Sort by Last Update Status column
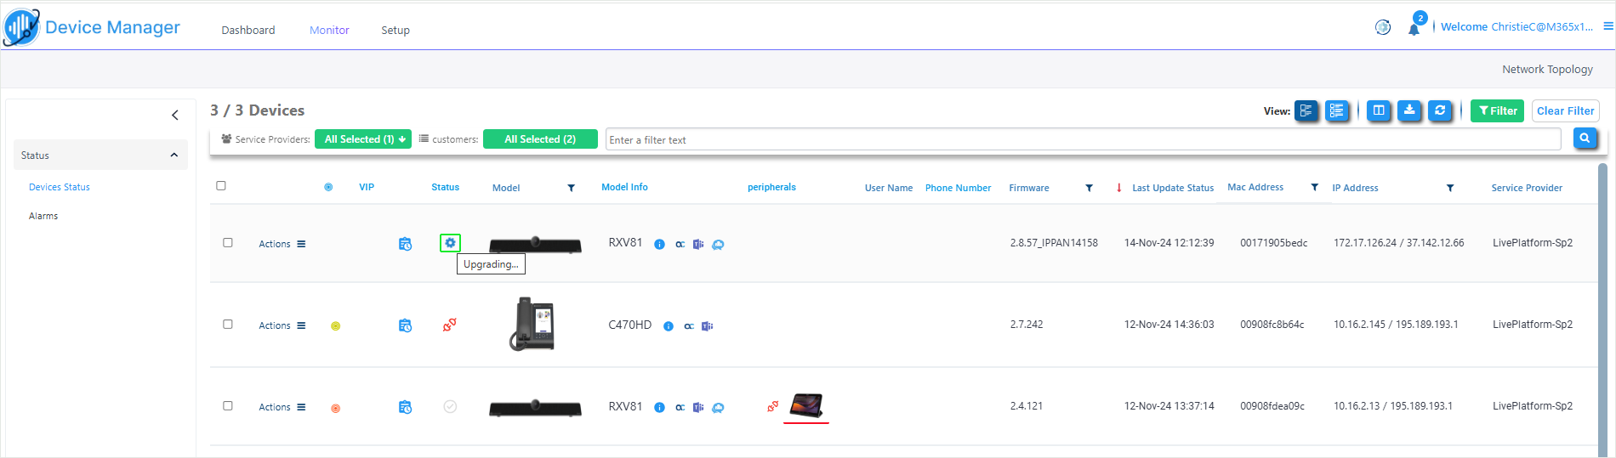This screenshot has height=458, width=1616. tap(1172, 188)
